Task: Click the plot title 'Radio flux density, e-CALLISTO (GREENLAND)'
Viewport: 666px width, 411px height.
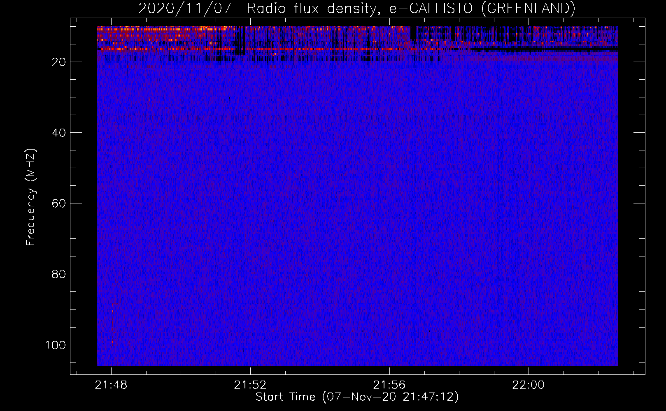Action: pos(410,9)
